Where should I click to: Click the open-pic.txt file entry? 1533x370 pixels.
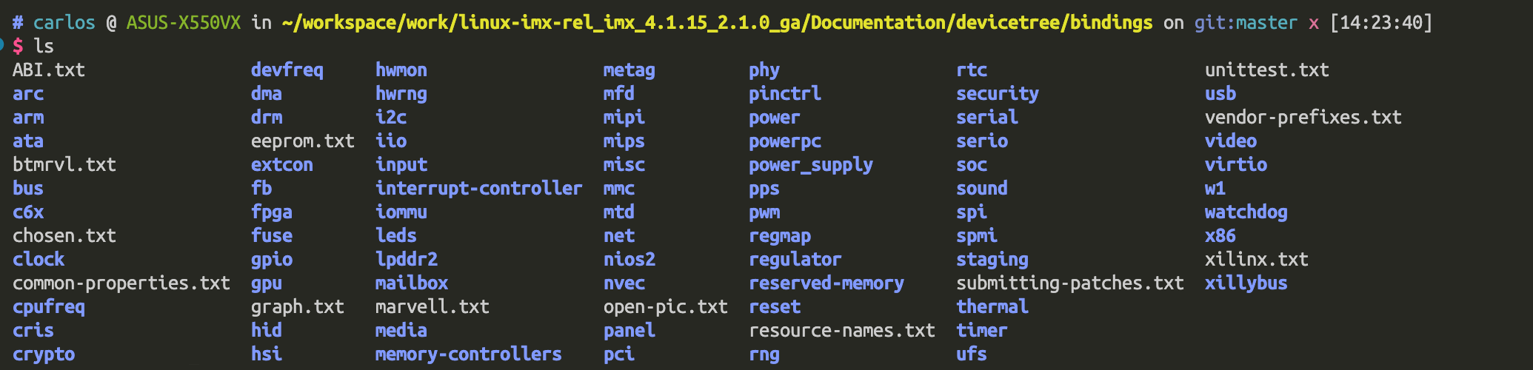[x=665, y=306]
